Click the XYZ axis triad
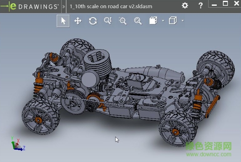The image size is (241, 162). point(18,144)
